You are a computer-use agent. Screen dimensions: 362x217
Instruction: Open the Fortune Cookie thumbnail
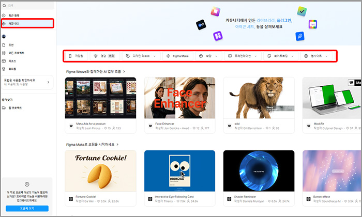100,171
